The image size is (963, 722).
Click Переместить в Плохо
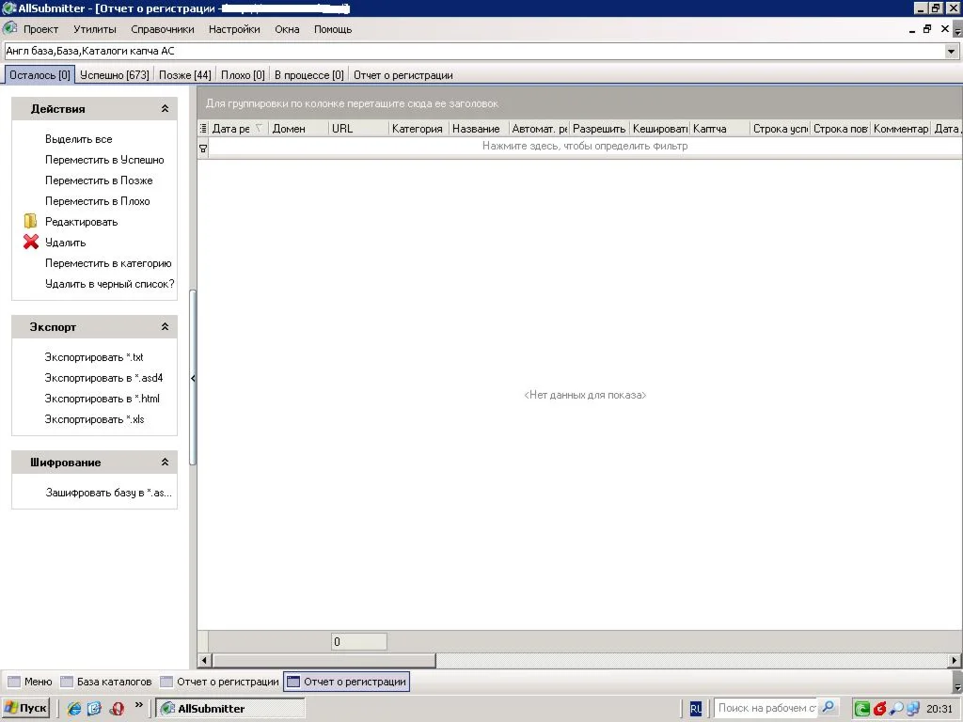97,201
